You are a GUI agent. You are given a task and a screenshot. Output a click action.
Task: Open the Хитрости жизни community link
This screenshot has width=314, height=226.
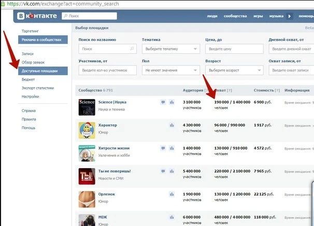pos(114,148)
